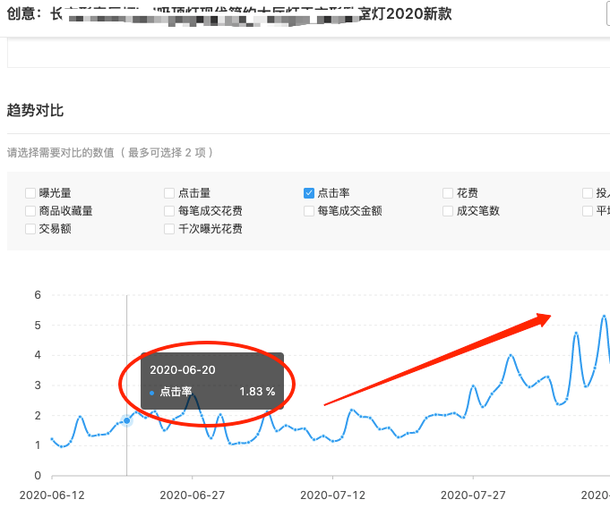Image resolution: width=610 pixels, height=508 pixels.
Task: Enable the 曝光量 checkbox
Action: 31,193
